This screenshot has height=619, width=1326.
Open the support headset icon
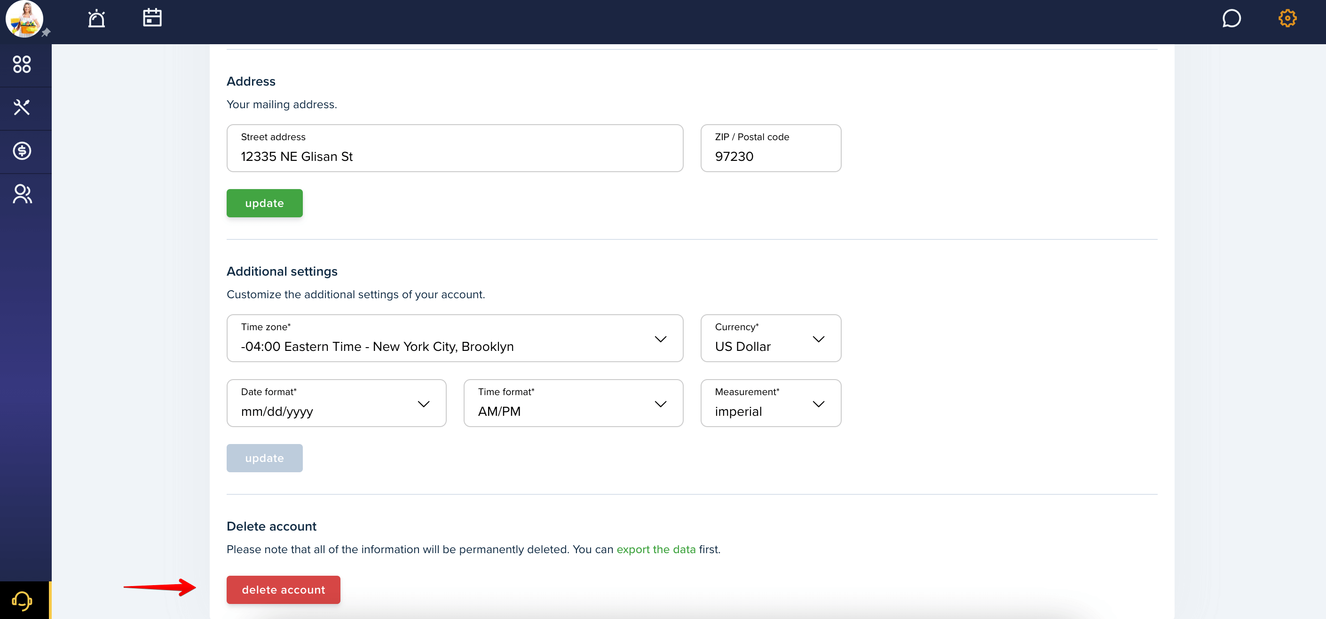click(22, 601)
